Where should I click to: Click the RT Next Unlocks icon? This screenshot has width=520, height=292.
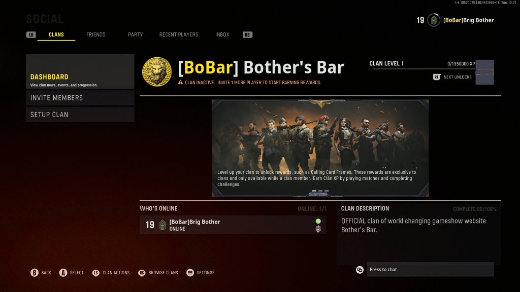point(436,77)
